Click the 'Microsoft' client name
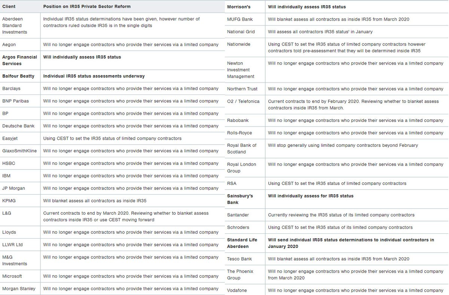 point(12,276)
